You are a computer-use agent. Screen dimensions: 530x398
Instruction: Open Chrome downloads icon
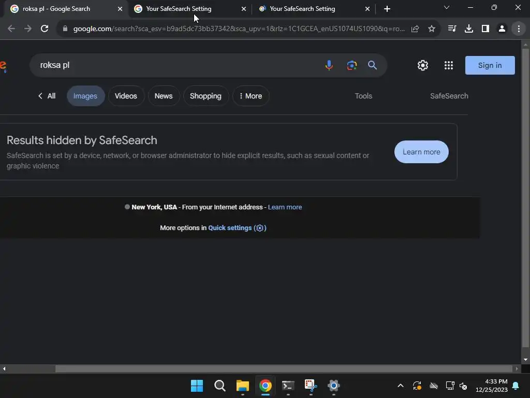click(468, 29)
